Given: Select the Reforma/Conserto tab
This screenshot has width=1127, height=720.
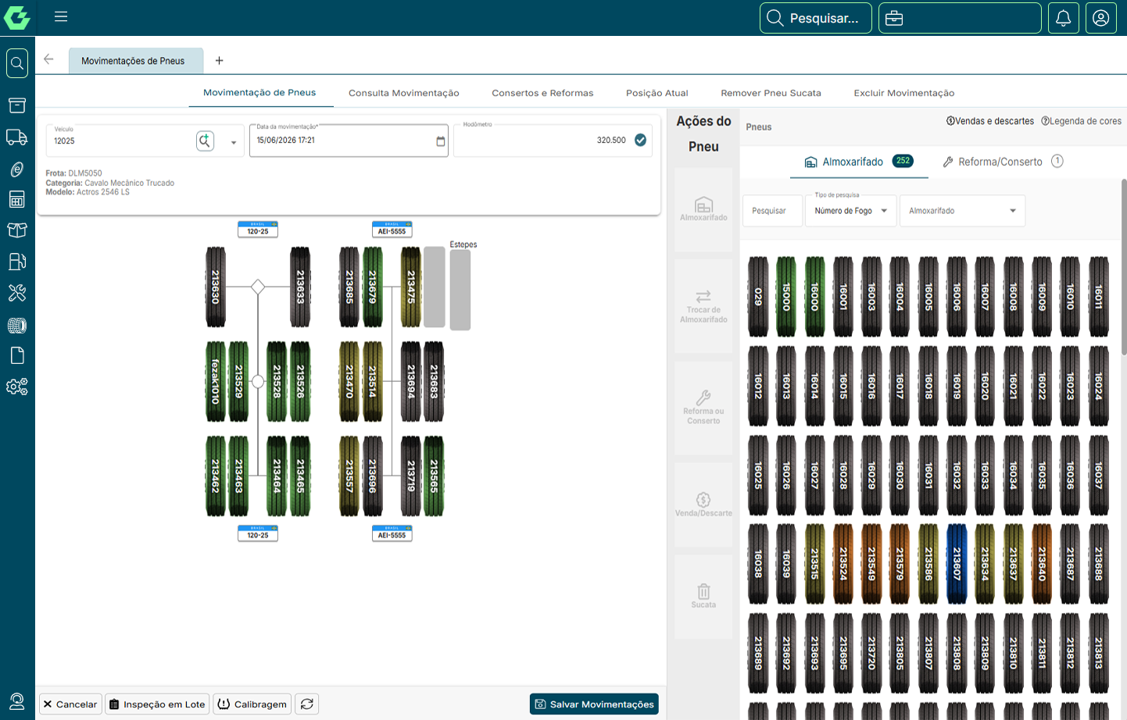Looking at the screenshot, I should click(x=1002, y=162).
